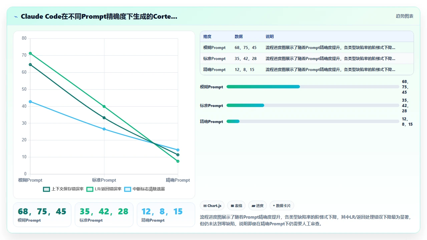Click the 模糊Prompt progress bar
The height and width of the screenshot is (240, 427).
coord(313,87)
